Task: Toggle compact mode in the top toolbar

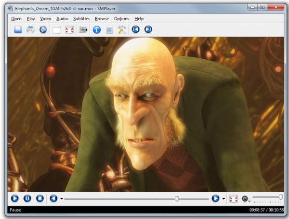Action: click(57, 30)
